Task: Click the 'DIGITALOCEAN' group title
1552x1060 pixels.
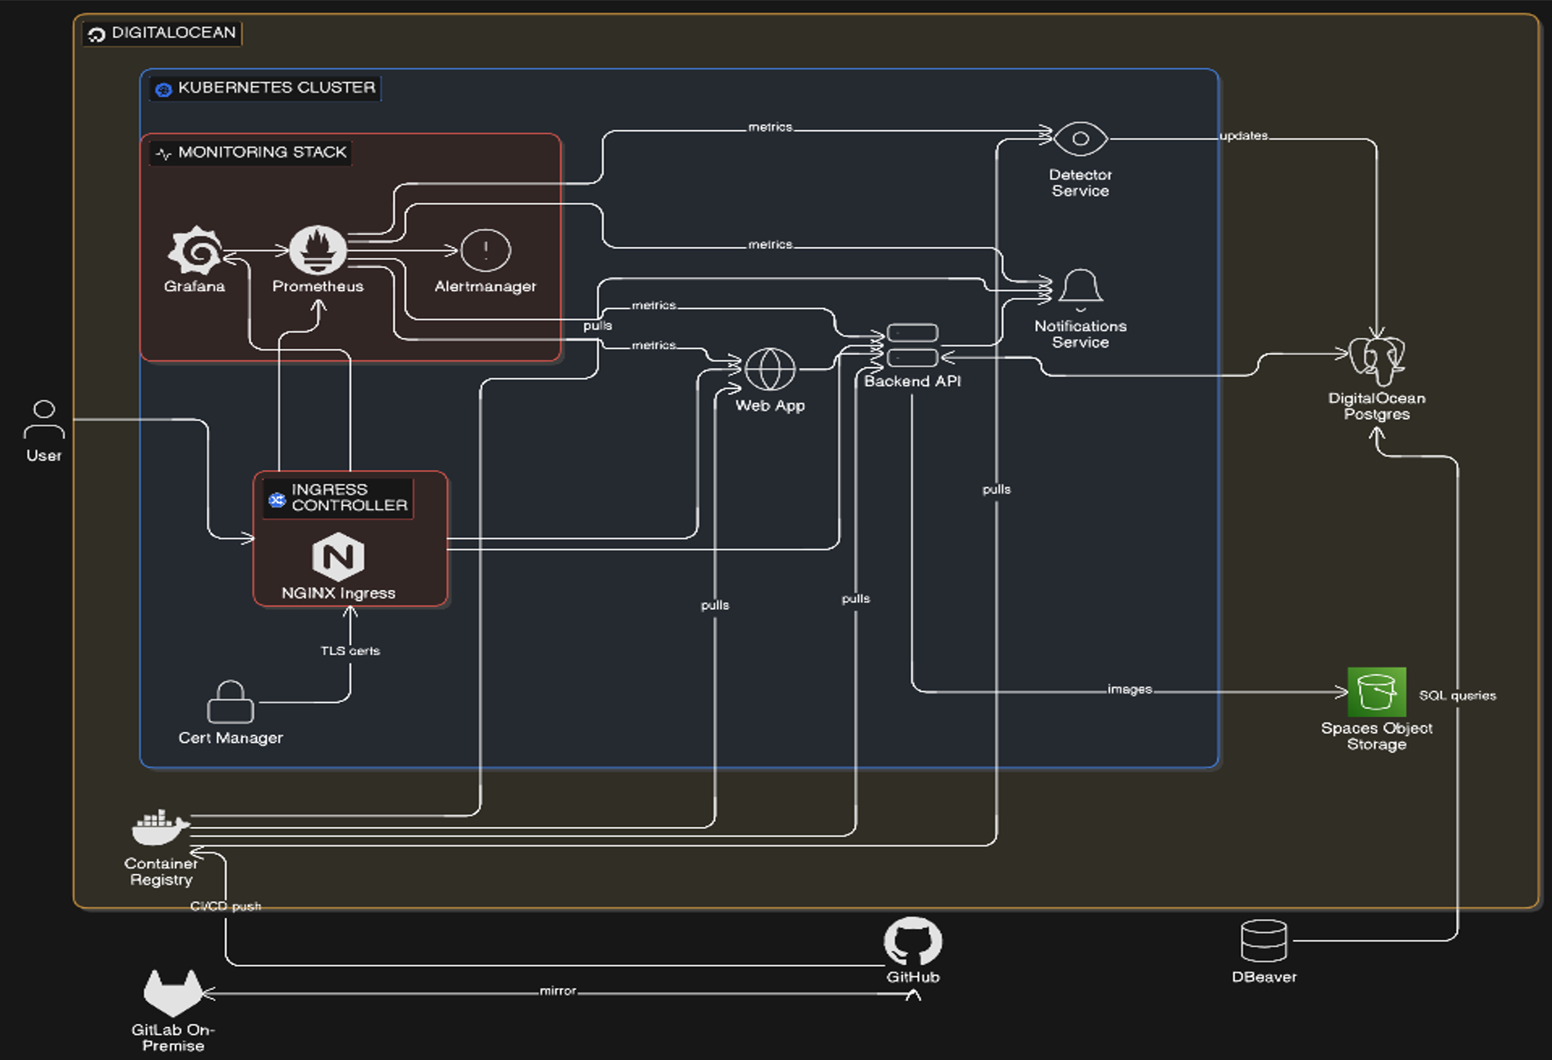Action: coord(174,33)
